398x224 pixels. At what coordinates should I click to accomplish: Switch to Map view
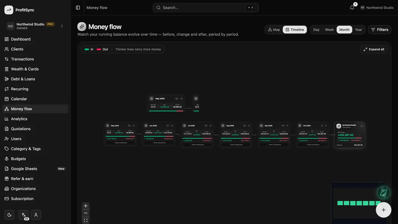pyautogui.click(x=274, y=30)
